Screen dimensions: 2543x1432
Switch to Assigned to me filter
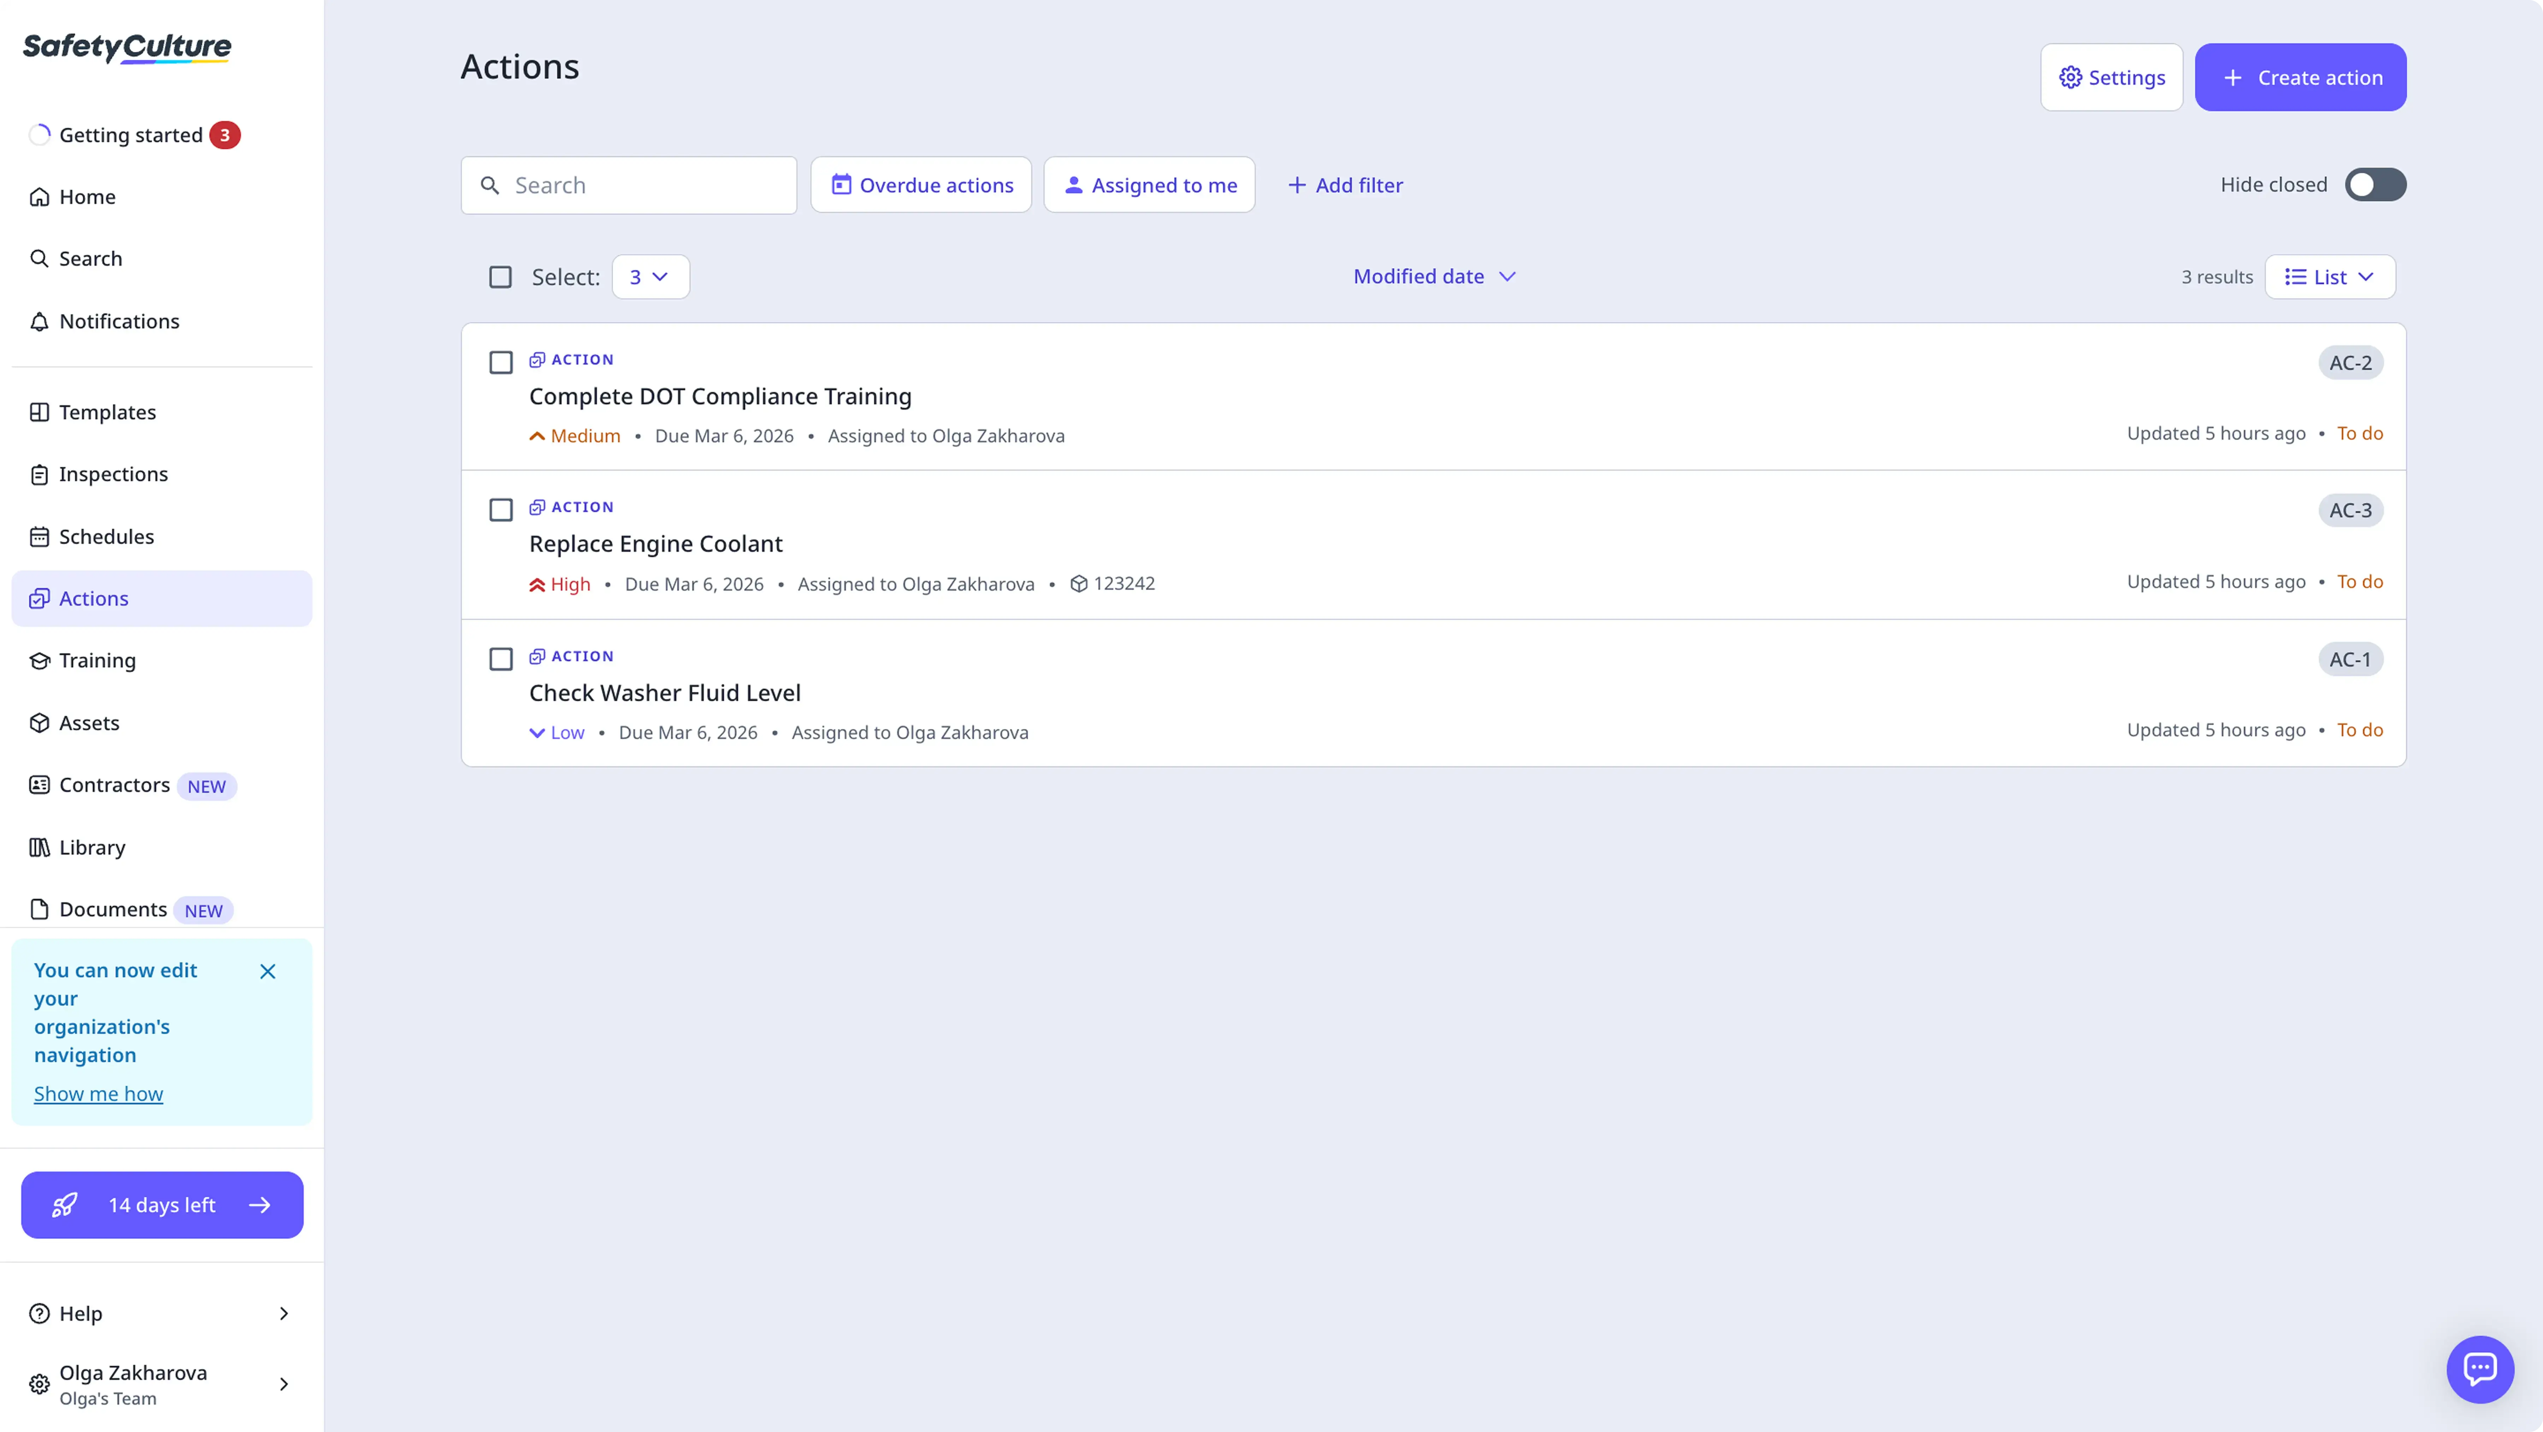1148,185
